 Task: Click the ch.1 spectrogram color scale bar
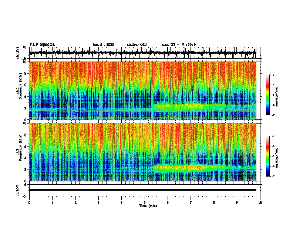[268, 95]
